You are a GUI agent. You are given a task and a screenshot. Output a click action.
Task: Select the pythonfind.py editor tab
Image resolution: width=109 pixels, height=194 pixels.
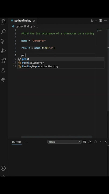(x=23, y=21)
